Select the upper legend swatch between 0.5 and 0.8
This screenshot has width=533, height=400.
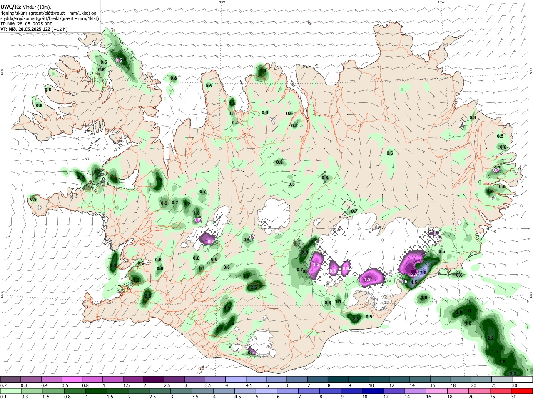(72, 380)
